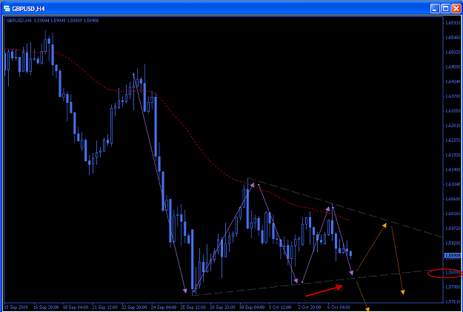
Task: Click the 25 Sep 12:00 time label
Action: click(x=193, y=307)
